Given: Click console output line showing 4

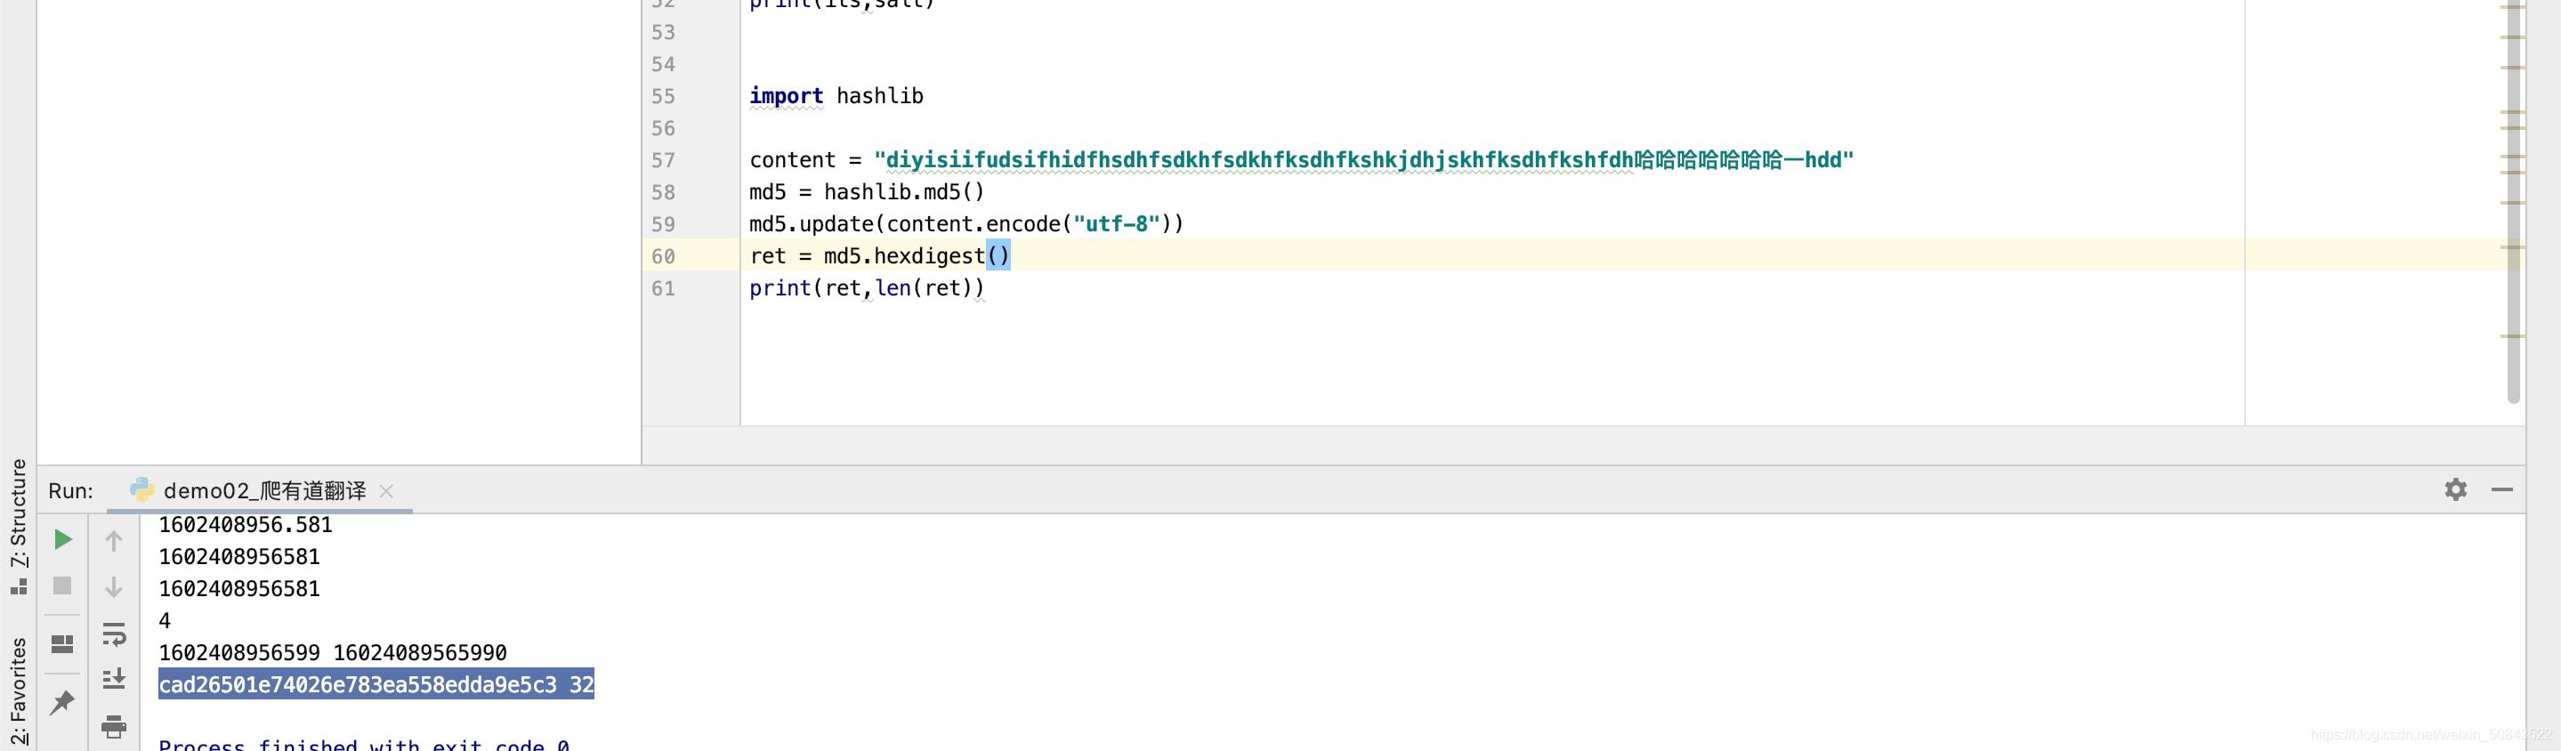Looking at the screenshot, I should pos(165,621).
